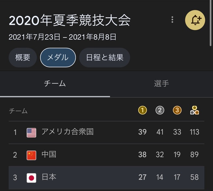Screen dimensions: 213x191
Task: Open the 日本 team row
Action: 107,178
